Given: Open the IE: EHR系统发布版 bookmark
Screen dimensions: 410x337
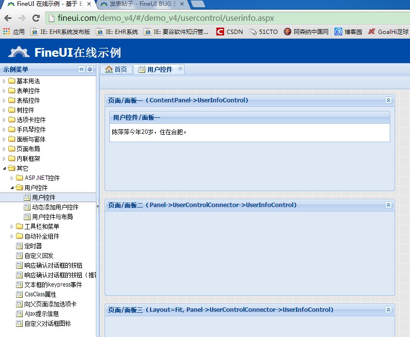Looking at the screenshot, I should (61, 32).
